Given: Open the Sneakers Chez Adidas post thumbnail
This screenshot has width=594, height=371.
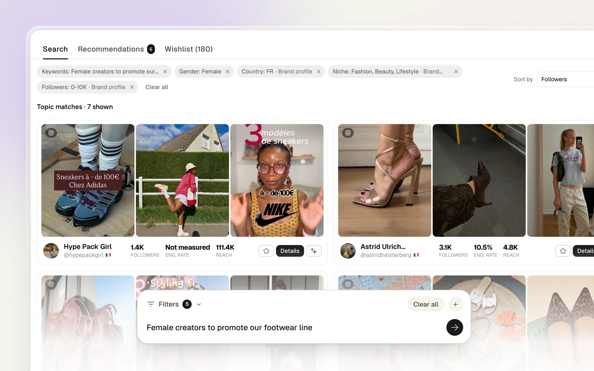Looking at the screenshot, I should pos(88,180).
